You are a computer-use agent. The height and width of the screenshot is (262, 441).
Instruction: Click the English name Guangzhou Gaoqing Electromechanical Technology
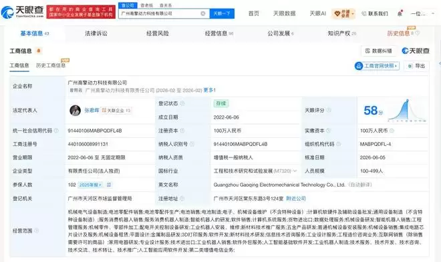click(279, 185)
